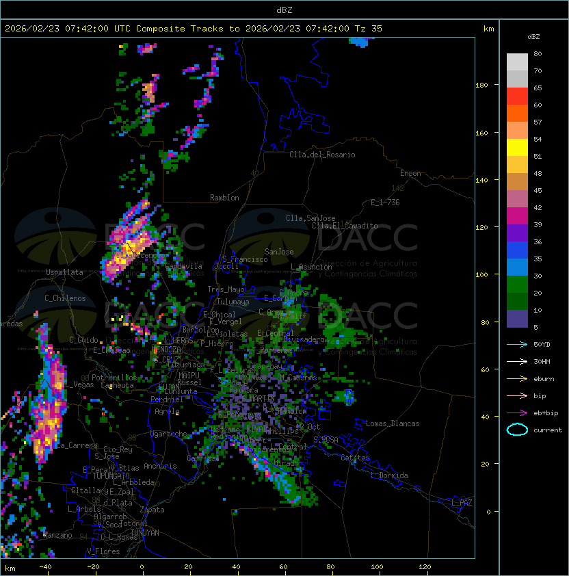Click the 'Cacheuta' map label
569x576 pixels.
click(117, 385)
